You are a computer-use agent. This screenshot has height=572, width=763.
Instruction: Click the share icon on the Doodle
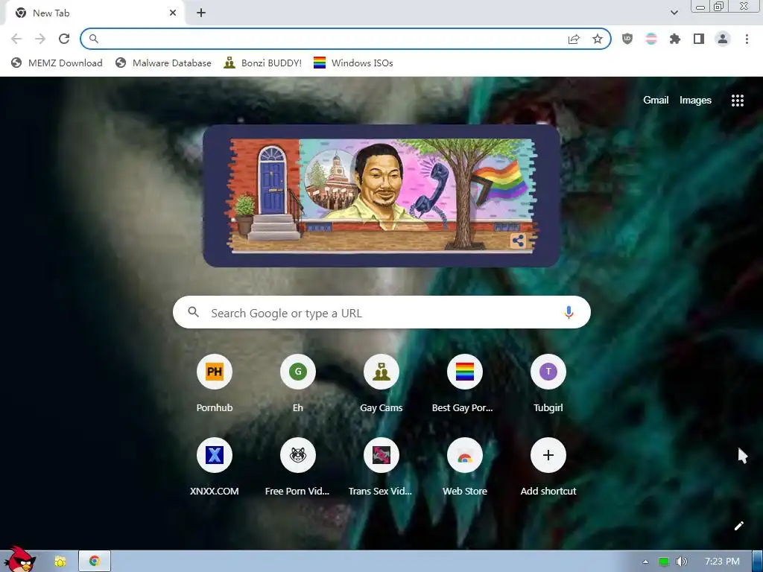pyautogui.click(x=519, y=241)
